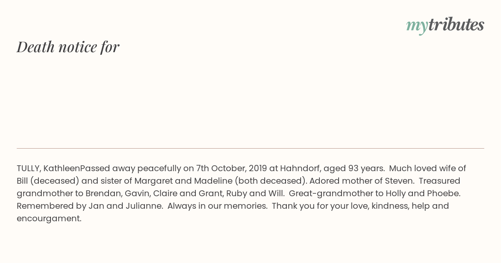Click the text "Thank you for your love"

(x=319, y=206)
